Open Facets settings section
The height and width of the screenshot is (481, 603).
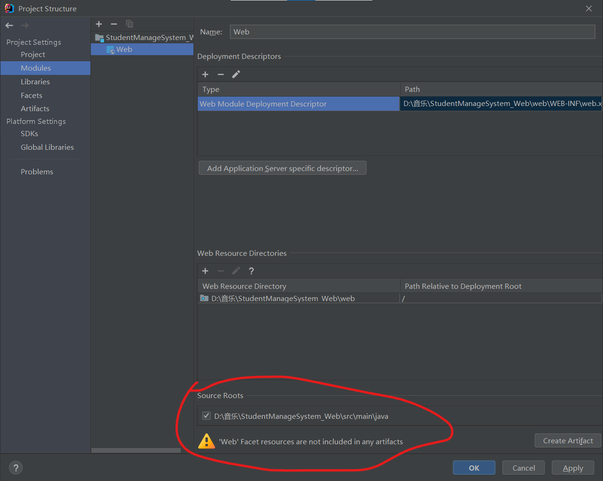coord(32,96)
